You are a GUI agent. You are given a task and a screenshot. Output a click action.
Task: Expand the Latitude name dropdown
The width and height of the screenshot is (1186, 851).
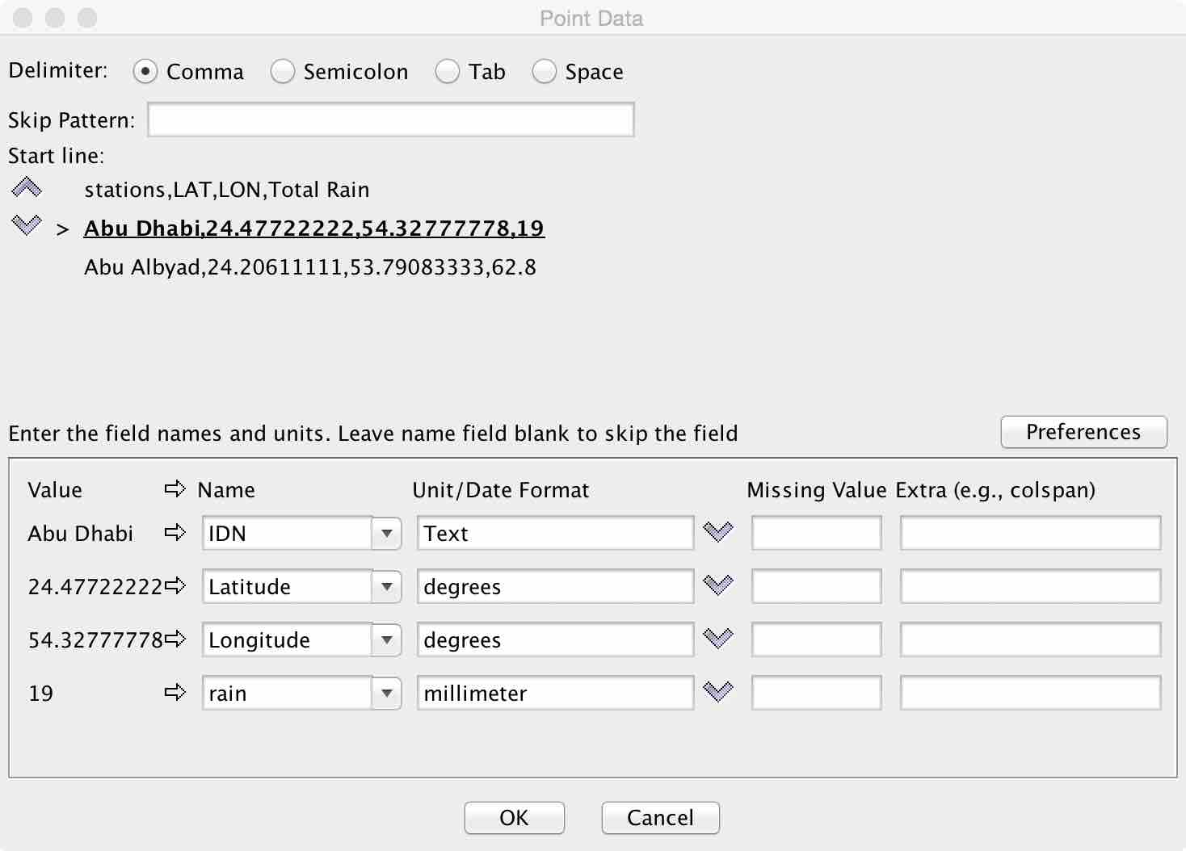387,587
